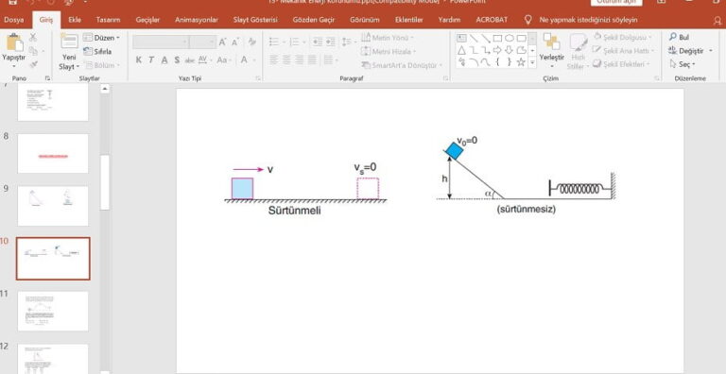Open the Aa change case dropdown
The height and width of the screenshot is (374, 726).
point(224,60)
